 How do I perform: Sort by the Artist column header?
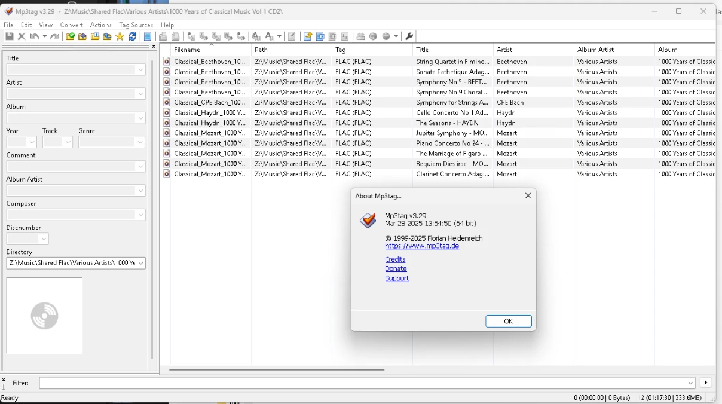click(x=534, y=50)
